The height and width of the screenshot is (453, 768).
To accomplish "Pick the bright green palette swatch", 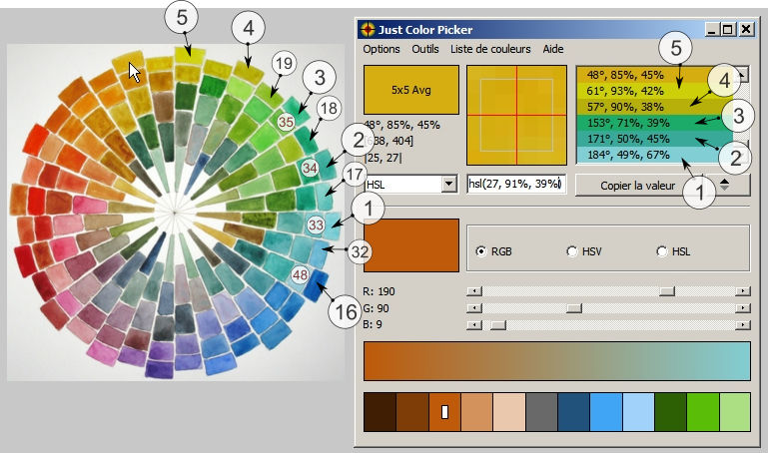I will tap(703, 412).
